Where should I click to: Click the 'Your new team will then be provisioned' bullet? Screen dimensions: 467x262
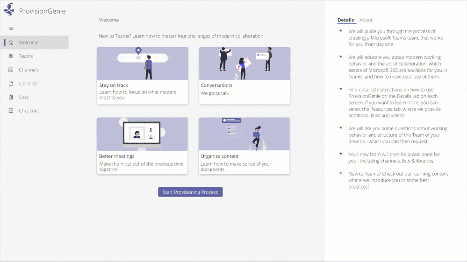pos(394,157)
